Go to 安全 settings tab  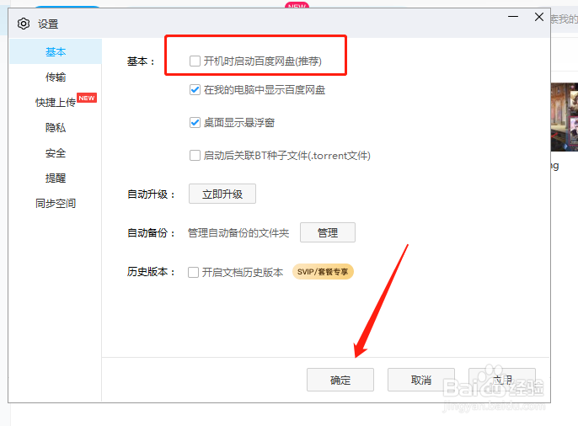(56, 152)
